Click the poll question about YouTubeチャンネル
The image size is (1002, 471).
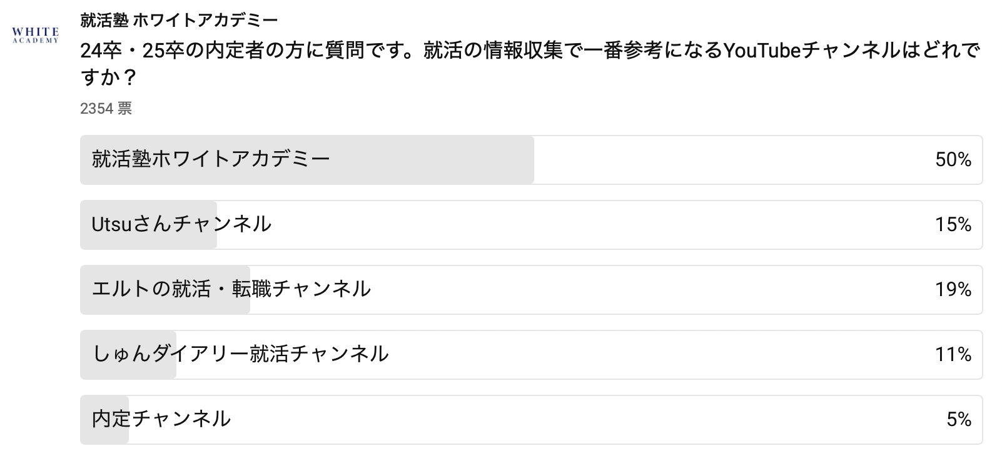pyautogui.click(x=529, y=50)
